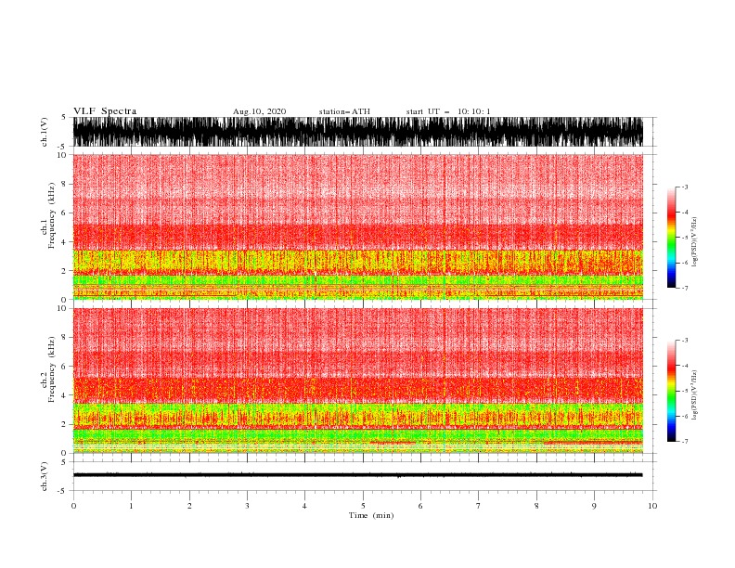Click the color scale bar beside ch.2 spectrogram

click(x=672, y=391)
